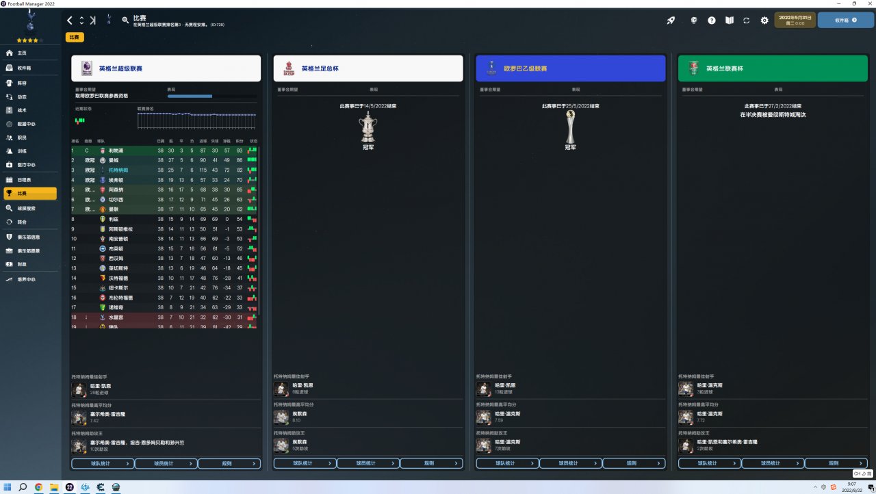Viewport: 876px width, 494px height.
Task: Click the league table vertical scrollbar
Action: pyautogui.click(x=259, y=231)
